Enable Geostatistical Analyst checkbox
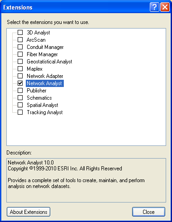 (20, 61)
